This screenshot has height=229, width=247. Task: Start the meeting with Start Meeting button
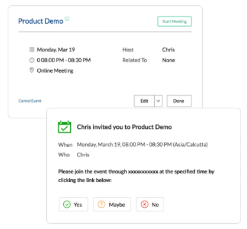[174, 21]
